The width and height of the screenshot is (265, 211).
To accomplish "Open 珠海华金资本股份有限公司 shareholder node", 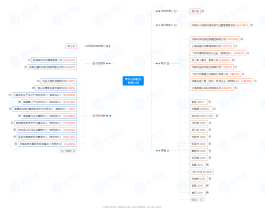I will click(x=212, y=67).
